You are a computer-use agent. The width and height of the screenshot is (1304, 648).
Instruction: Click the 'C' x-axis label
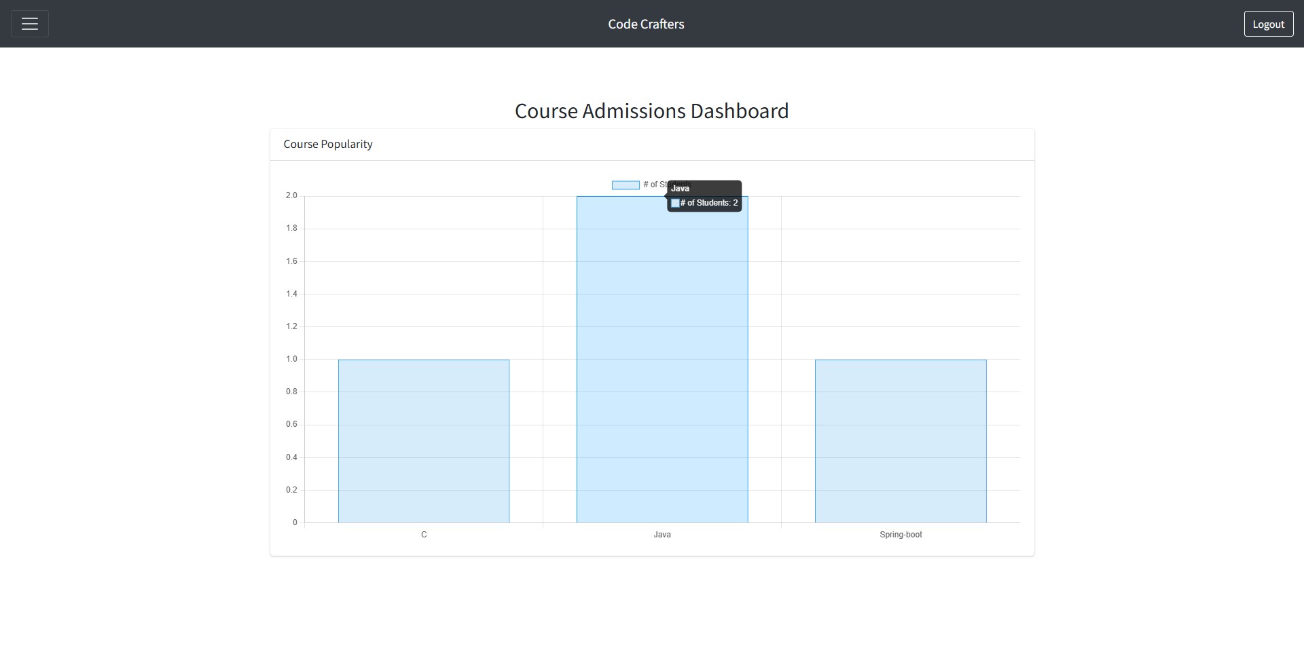424,535
